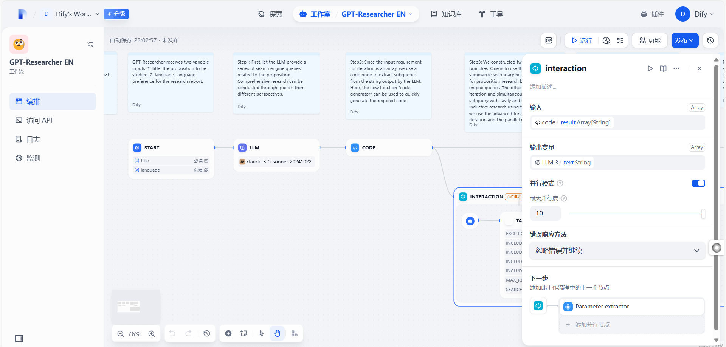This screenshot has width=726, height=347.
Task: Click the max parallelism value field
Action: (545, 213)
